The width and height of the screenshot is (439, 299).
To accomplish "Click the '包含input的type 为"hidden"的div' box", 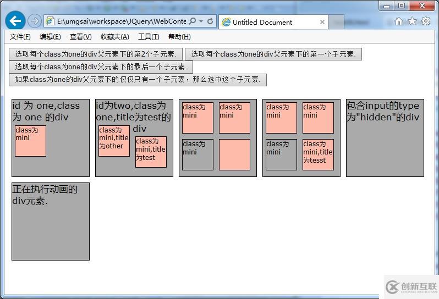I will click(x=385, y=138).
